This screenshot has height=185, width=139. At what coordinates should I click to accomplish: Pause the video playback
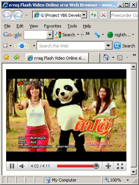pos(12,166)
